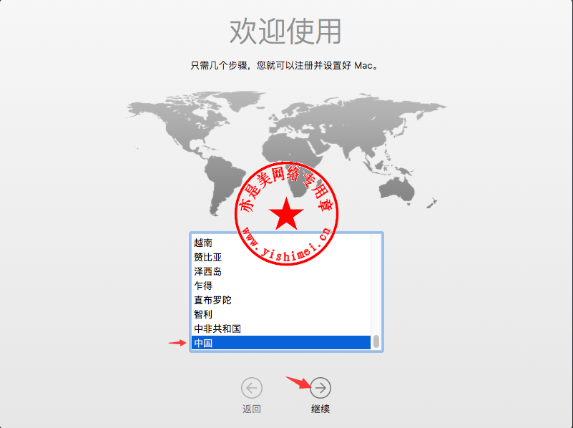Viewport: 573px width, 428px height.
Task: Select 中非共和国 in the country list
Action: pyautogui.click(x=281, y=329)
